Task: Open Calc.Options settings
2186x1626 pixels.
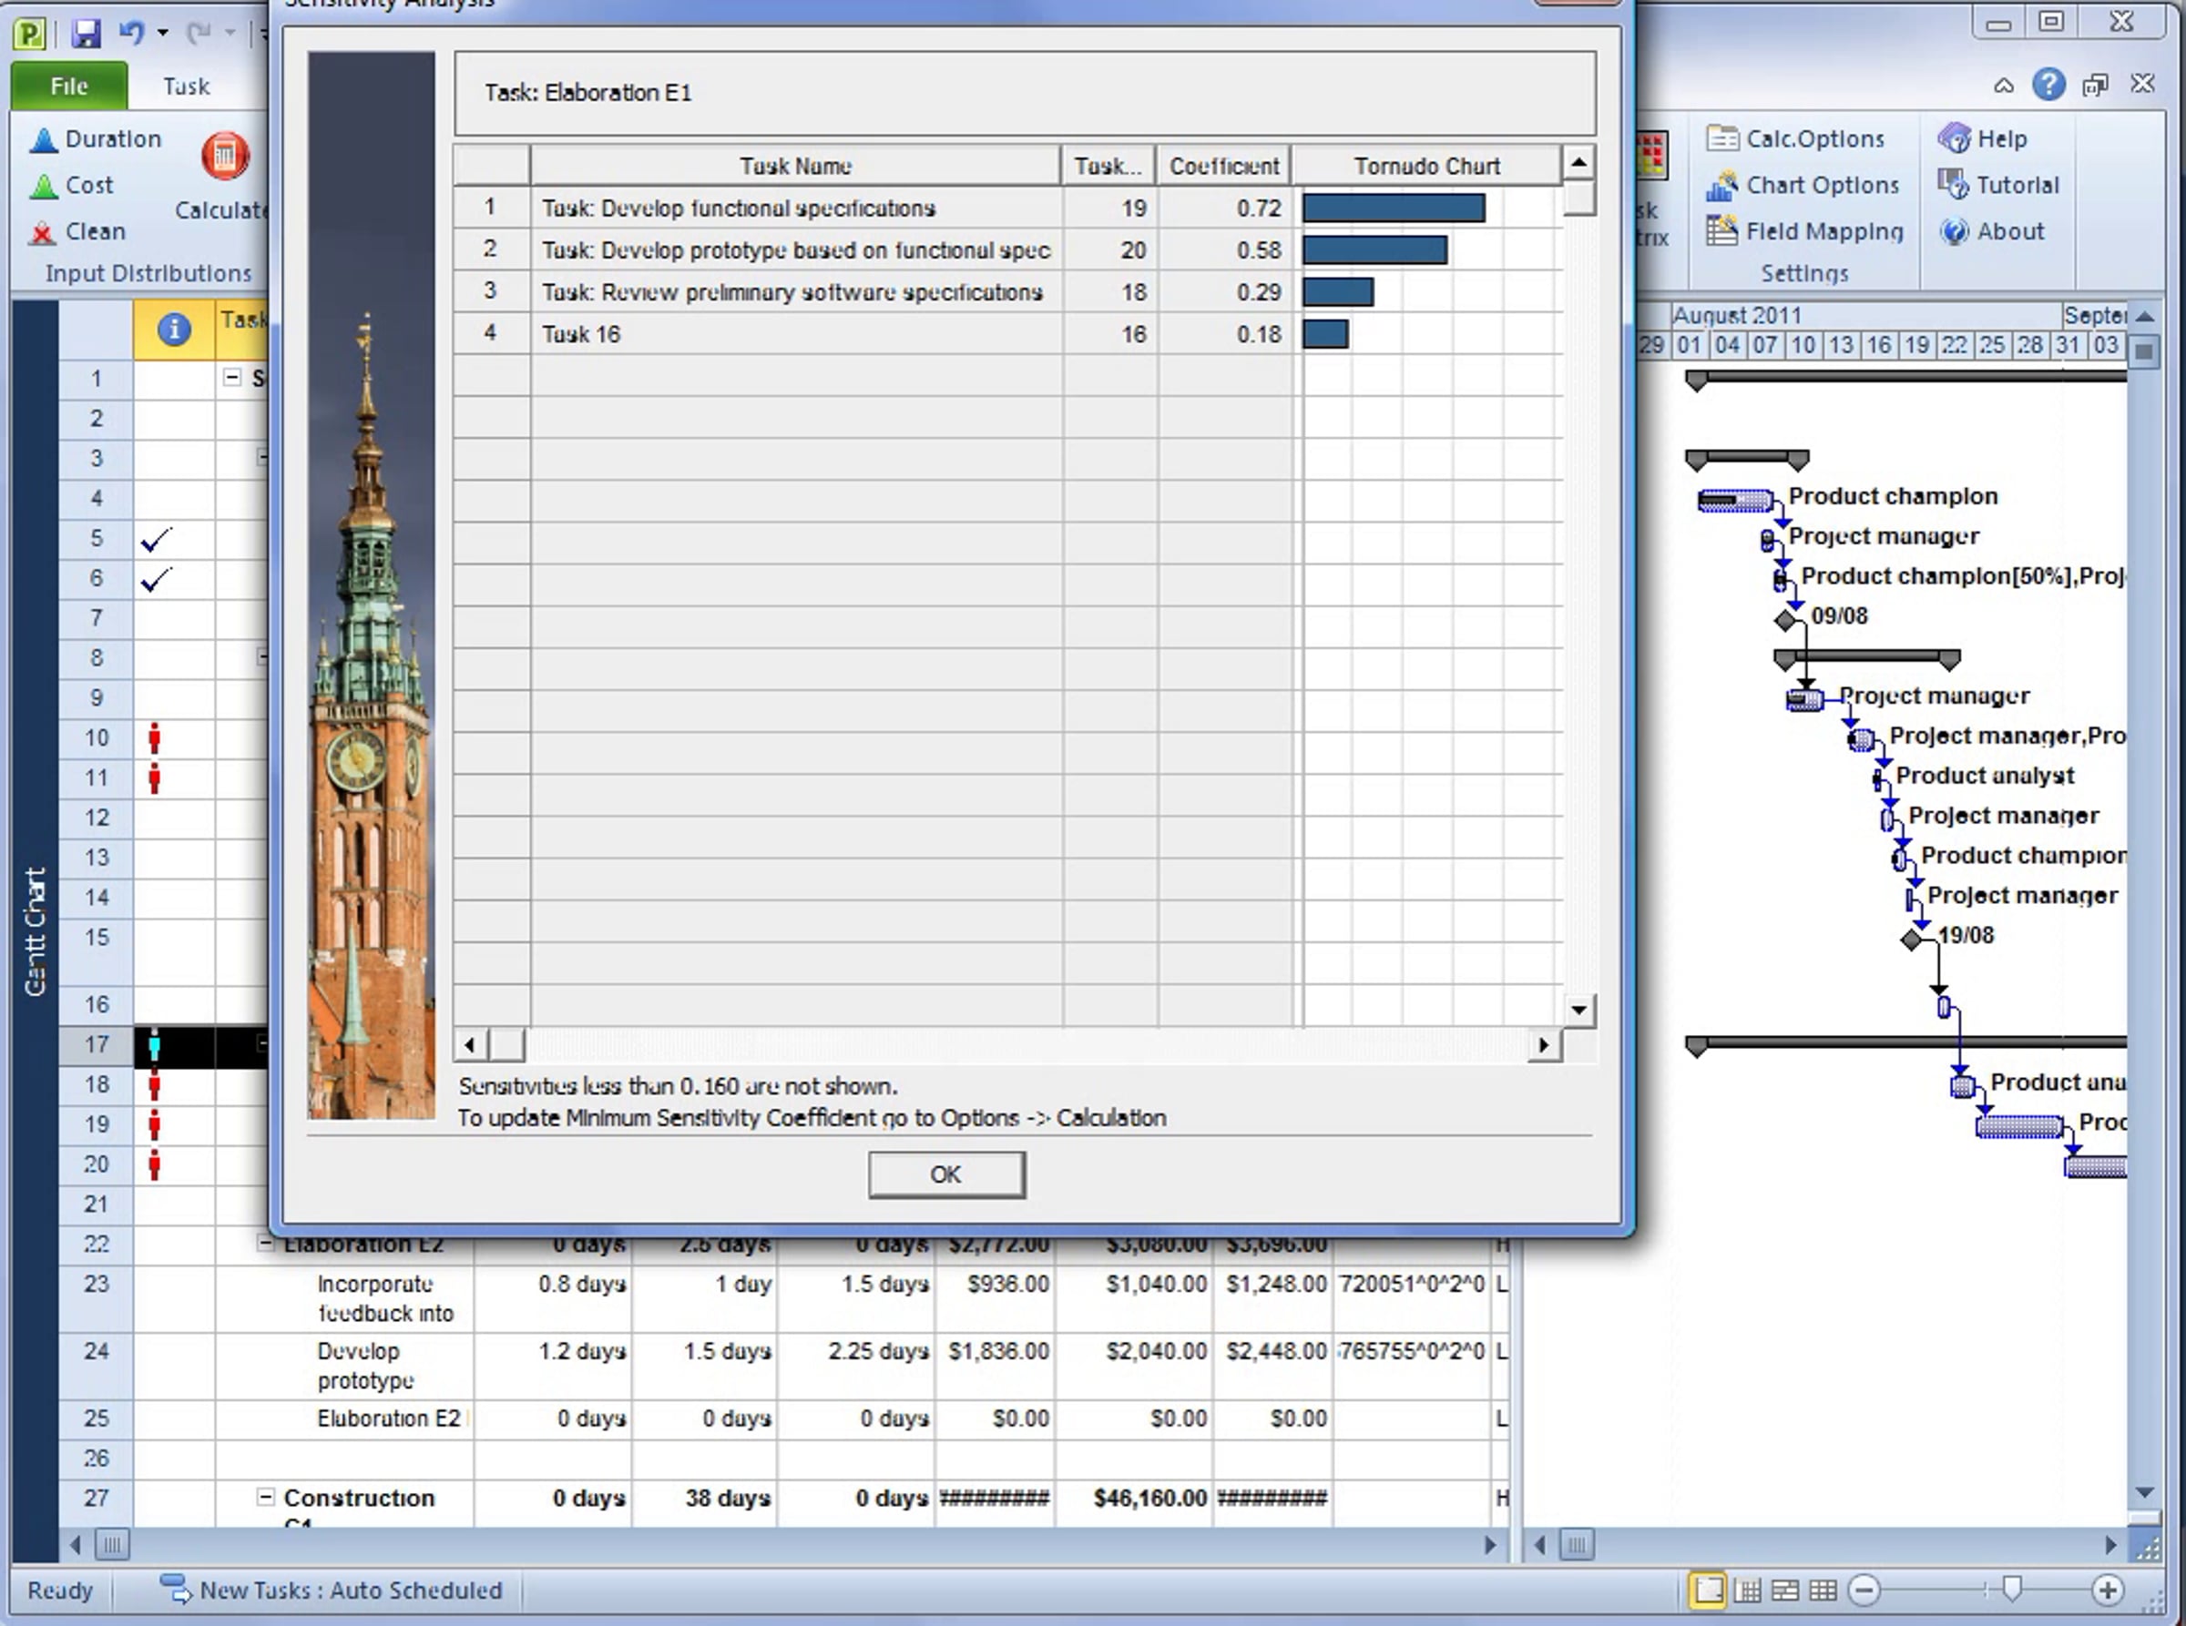Action: pyautogui.click(x=1795, y=138)
